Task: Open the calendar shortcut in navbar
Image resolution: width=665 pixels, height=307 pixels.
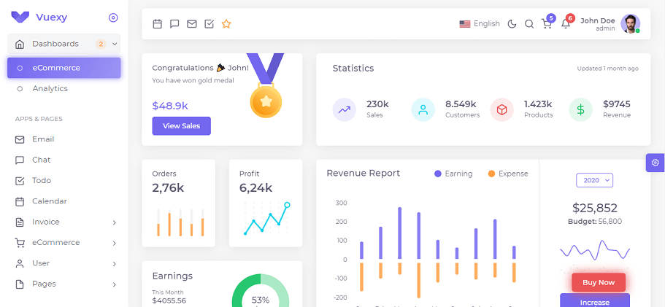Action: [x=158, y=24]
